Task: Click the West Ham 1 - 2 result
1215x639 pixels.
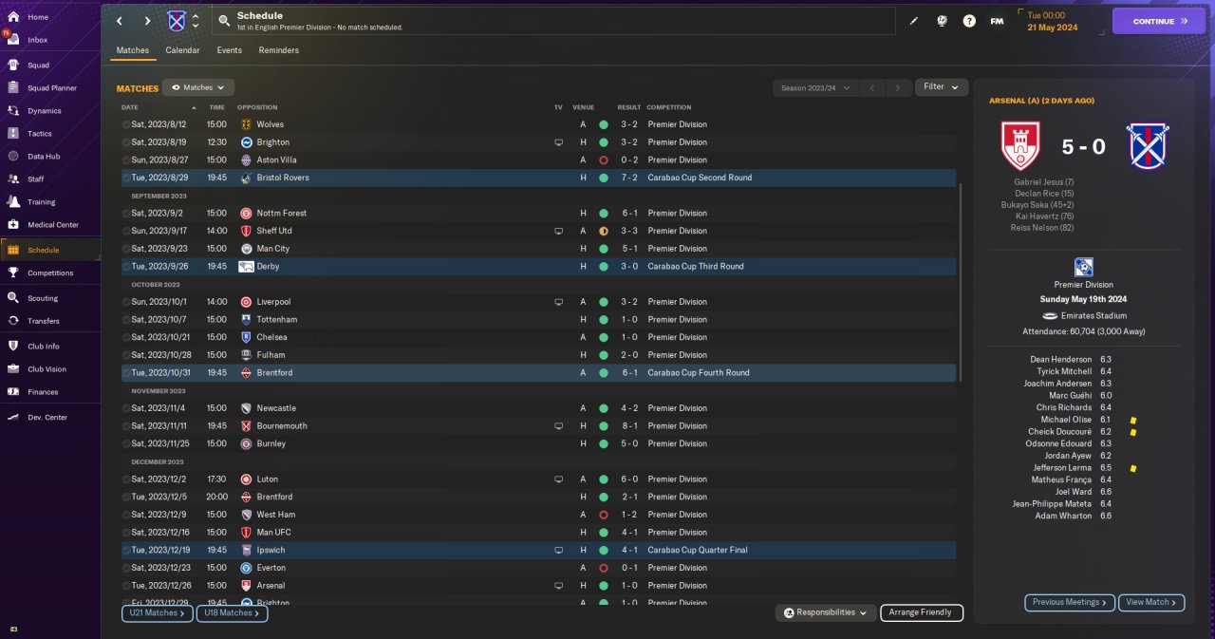Action: [x=627, y=515]
